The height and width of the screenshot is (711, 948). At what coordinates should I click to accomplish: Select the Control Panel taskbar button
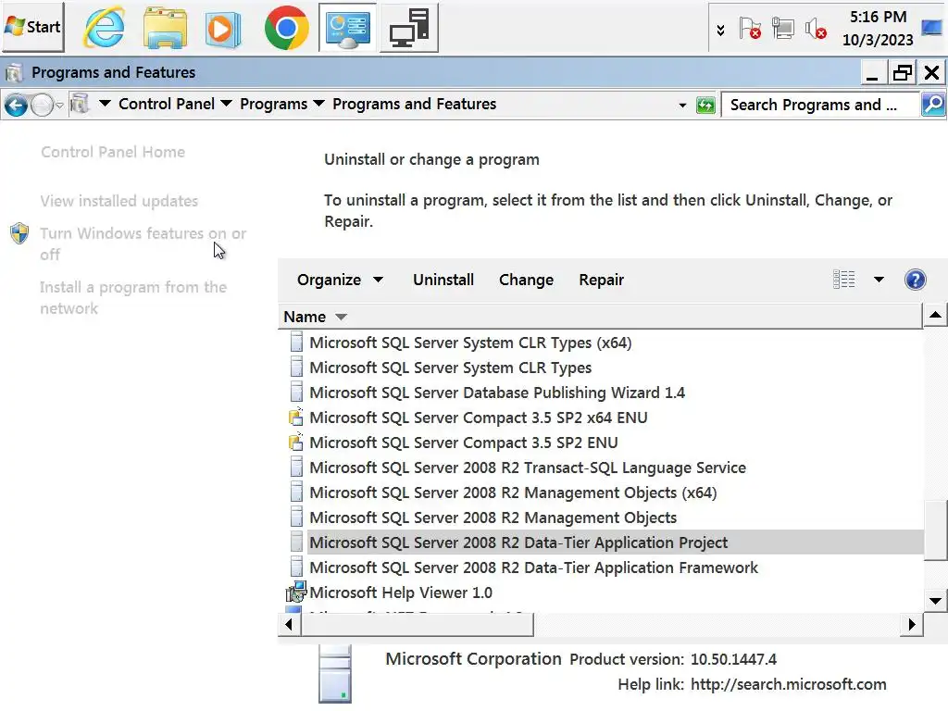pos(348,28)
